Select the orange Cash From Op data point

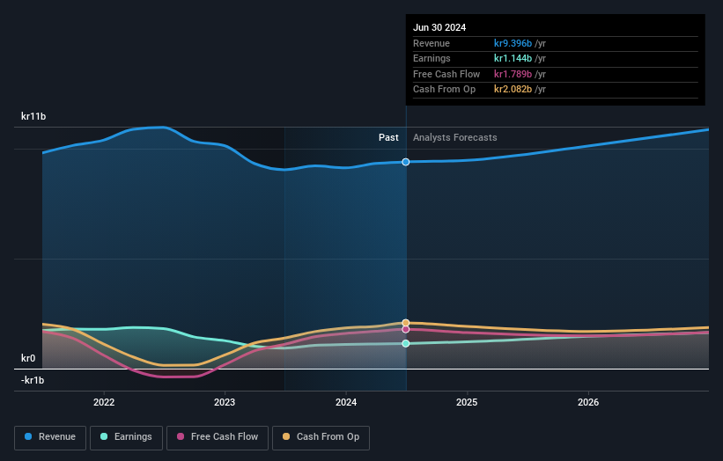406,323
